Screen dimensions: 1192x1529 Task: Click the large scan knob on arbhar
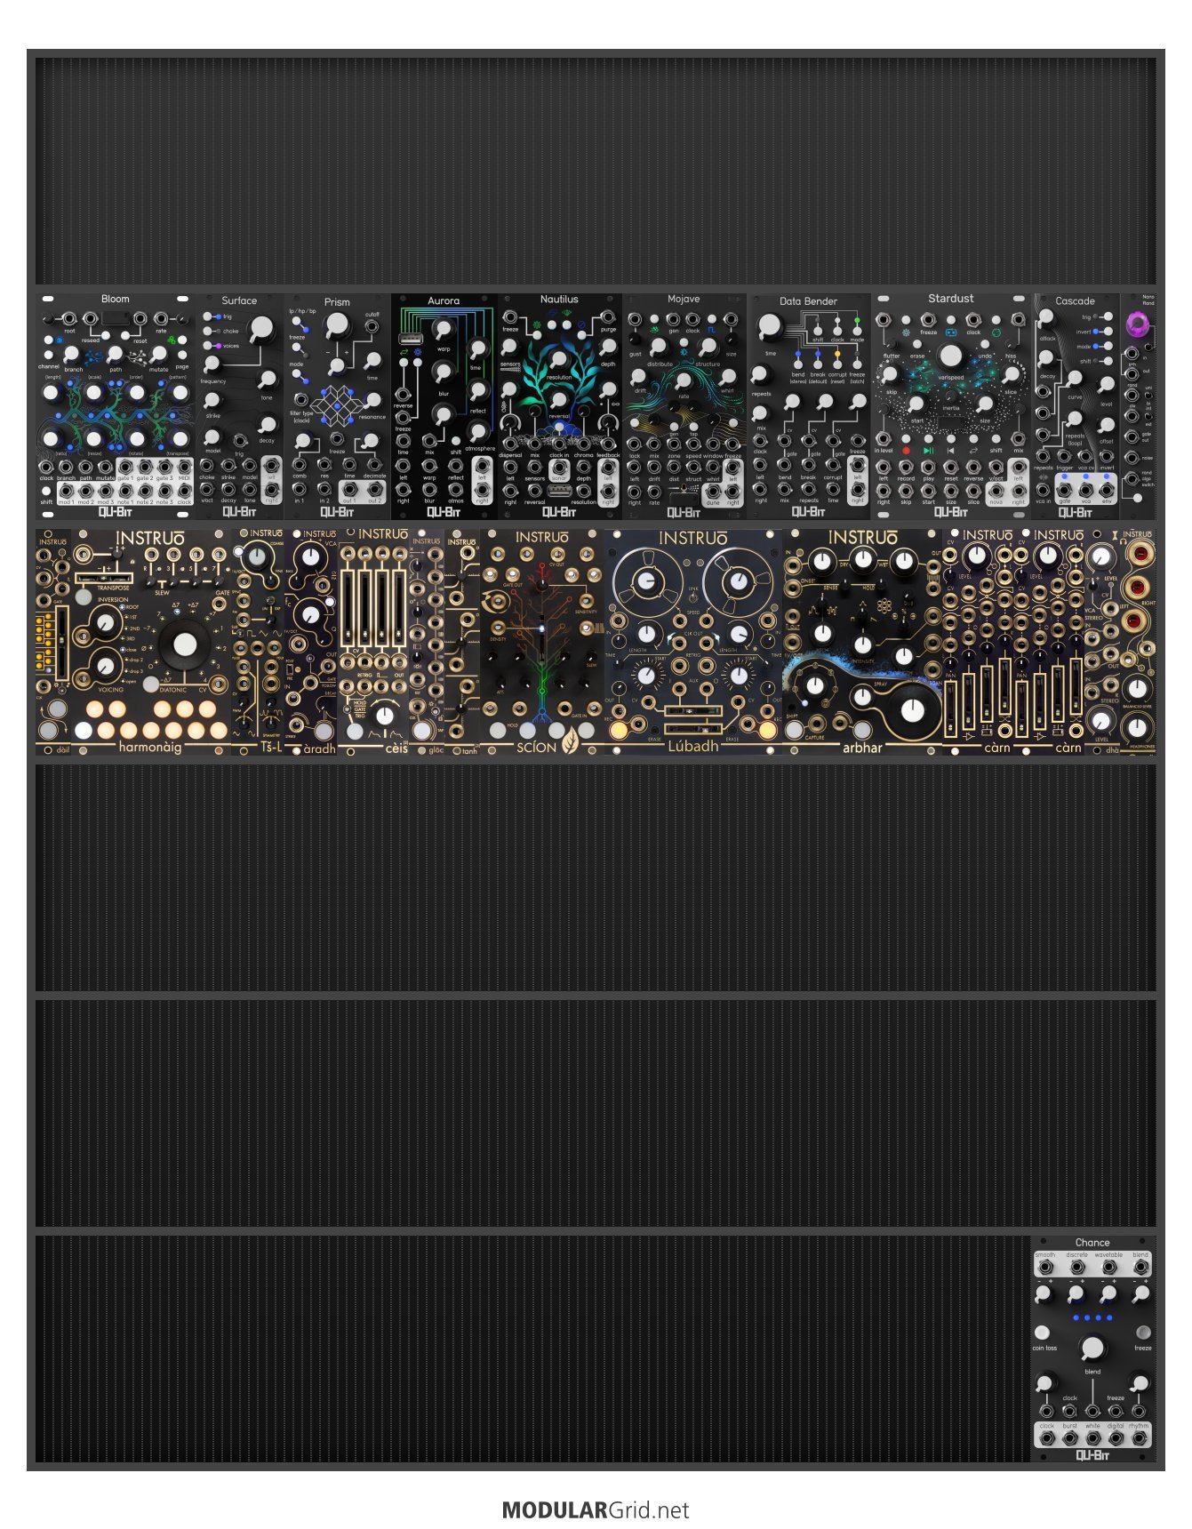(911, 710)
